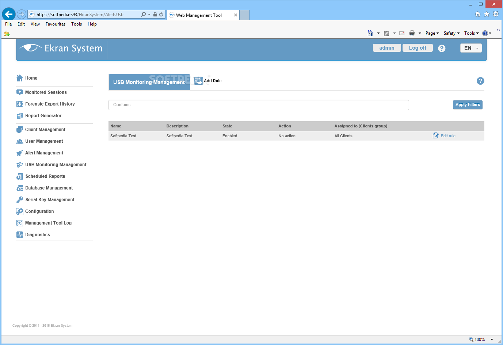Expand the print options dropdown arrow
This screenshot has width=503, height=345.
420,33
